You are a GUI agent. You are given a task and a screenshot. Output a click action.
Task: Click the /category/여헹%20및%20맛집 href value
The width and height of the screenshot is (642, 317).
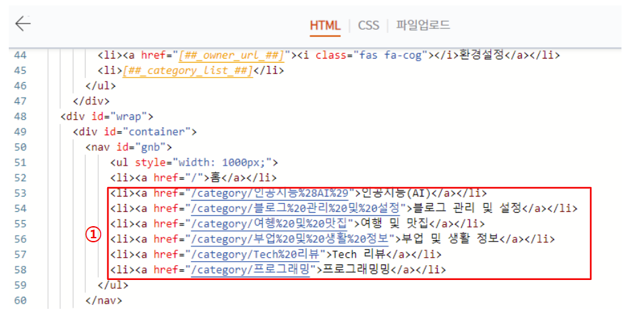(x=269, y=224)
